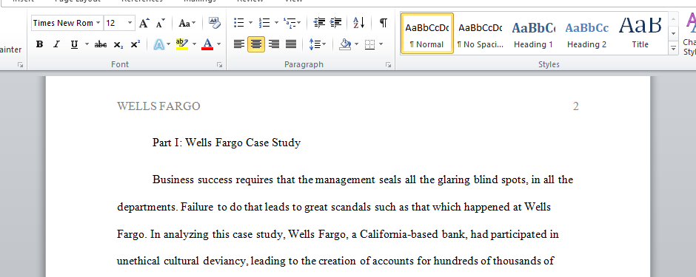Click heading Part I: Wells Fargo Case Study
This screenshot has height=277, width=696.
[x=227, y=143]
